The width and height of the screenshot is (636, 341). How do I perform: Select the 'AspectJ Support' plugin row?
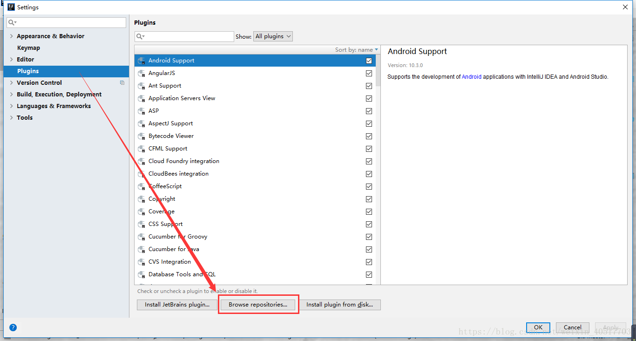point(254,123)
